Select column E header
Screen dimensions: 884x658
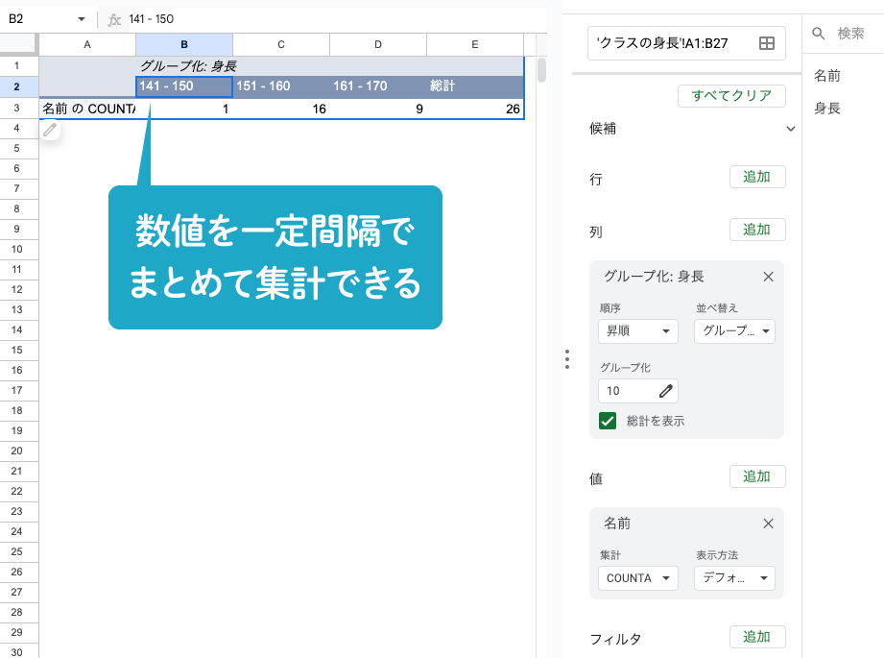coord(475,44)
